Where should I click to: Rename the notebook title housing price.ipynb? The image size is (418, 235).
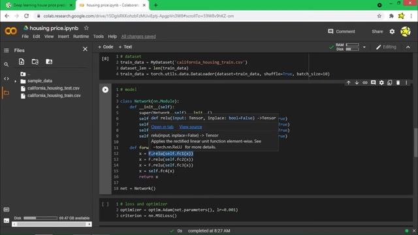click(54, 28)
